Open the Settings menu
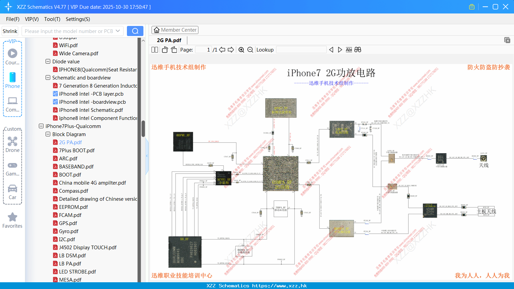This screenshot has width=514, height=289. click(x=78, y=19)
